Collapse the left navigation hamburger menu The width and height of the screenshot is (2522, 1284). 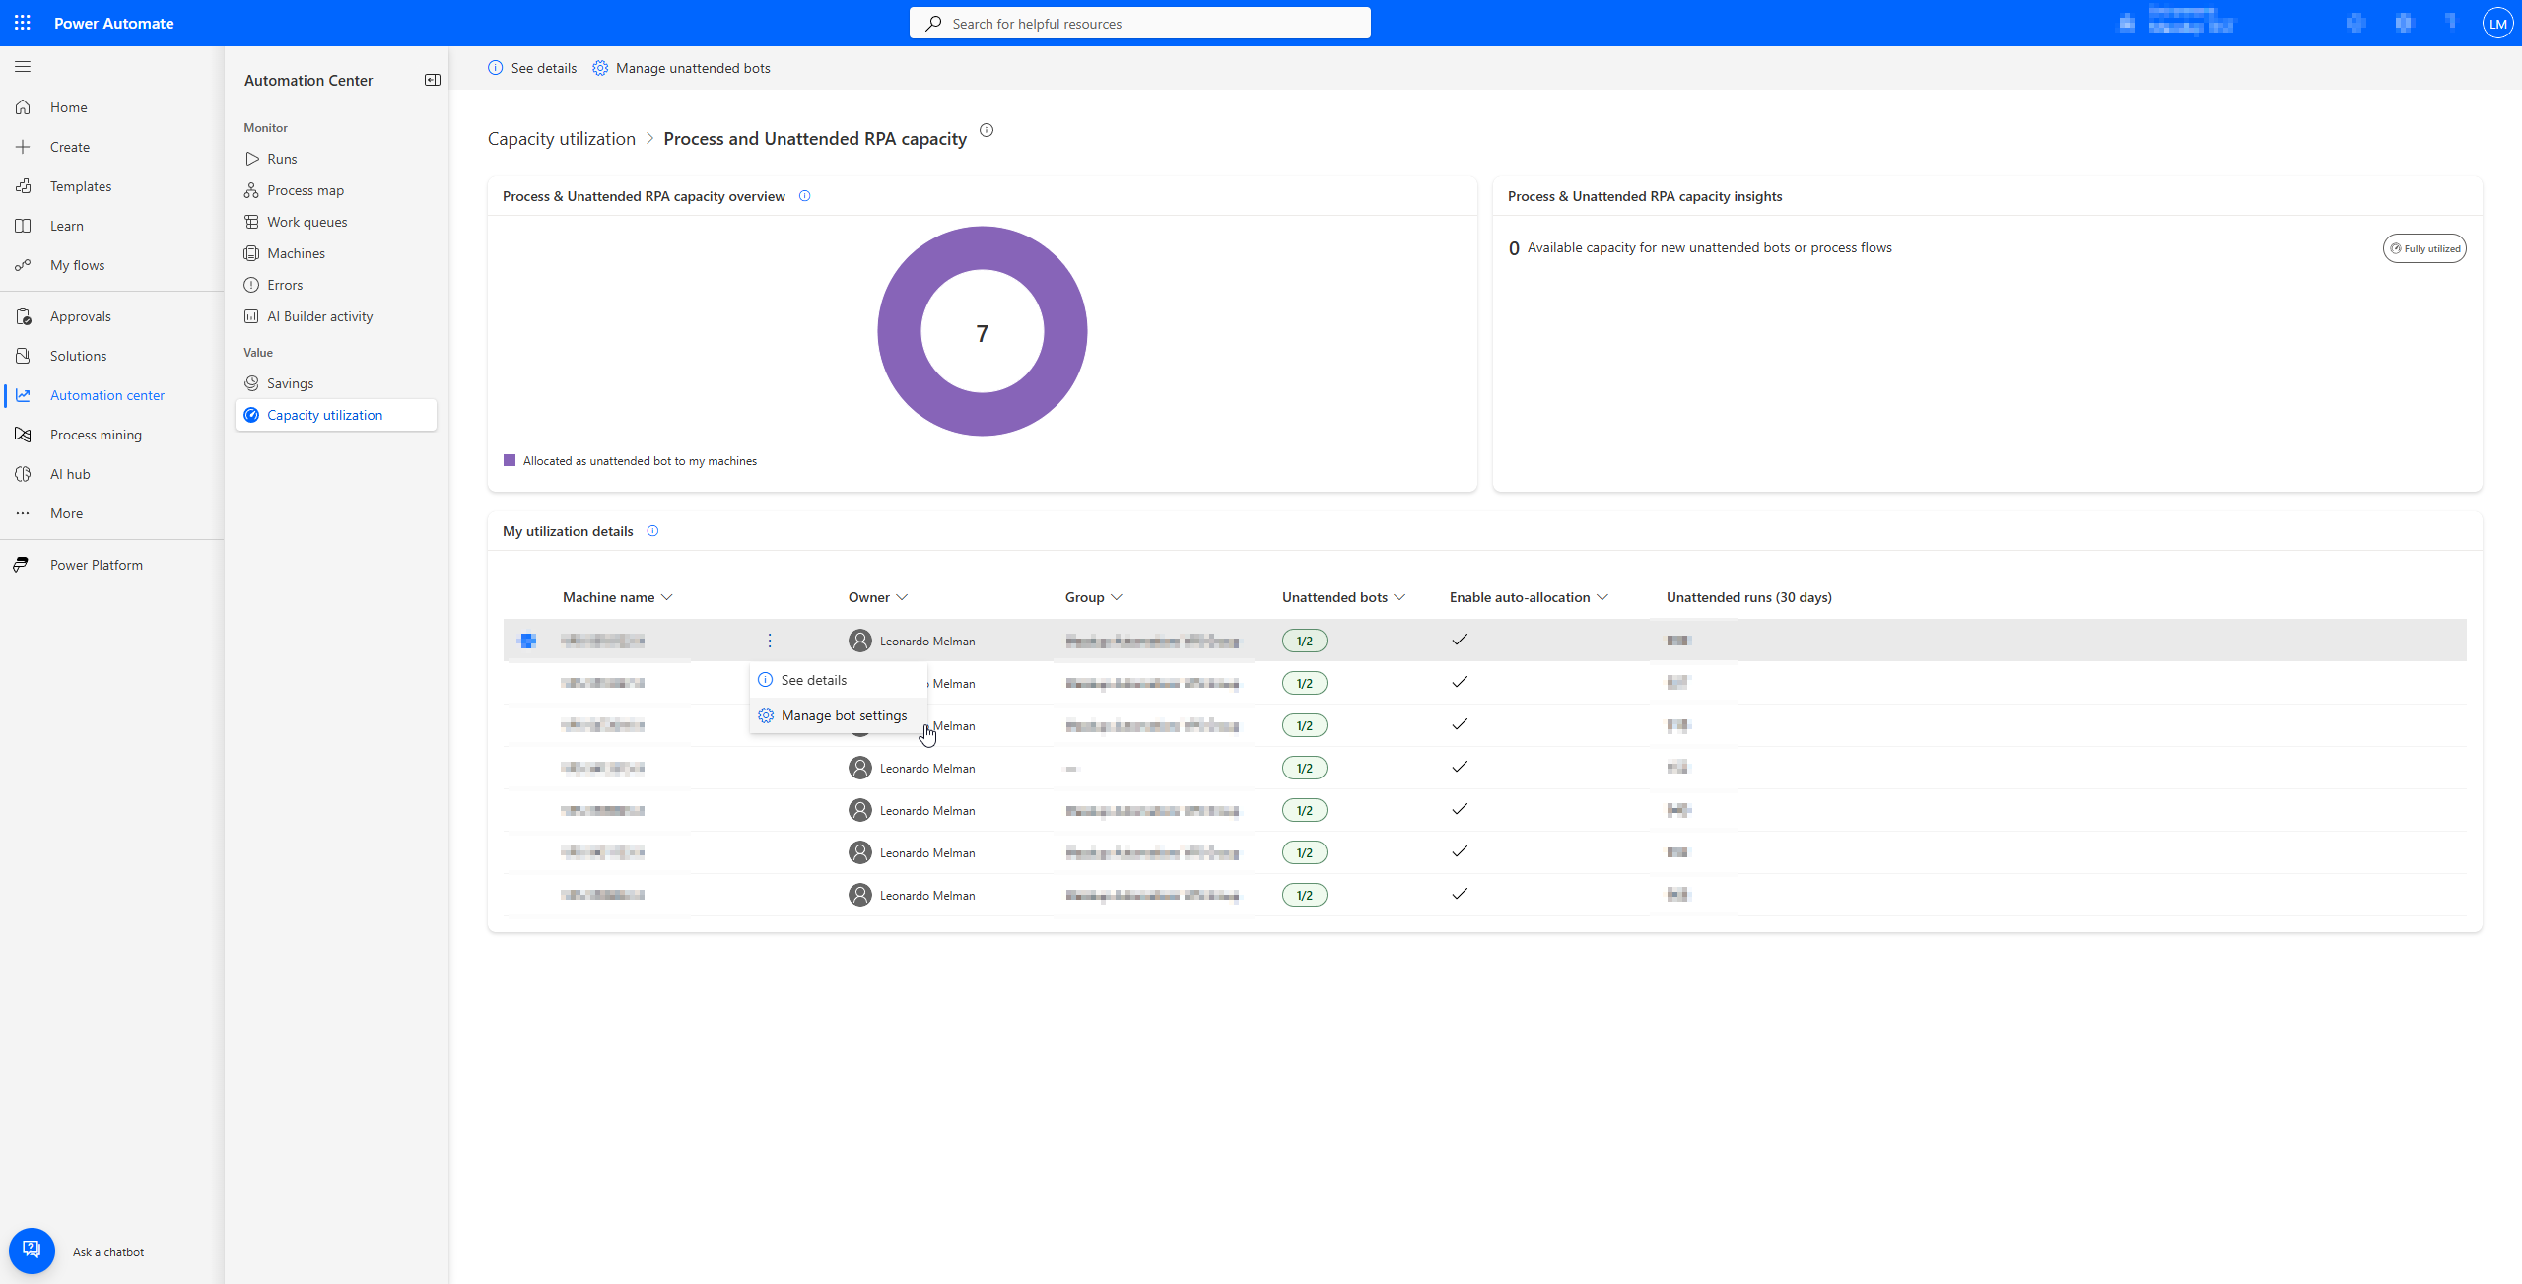[x=23, y=67]
